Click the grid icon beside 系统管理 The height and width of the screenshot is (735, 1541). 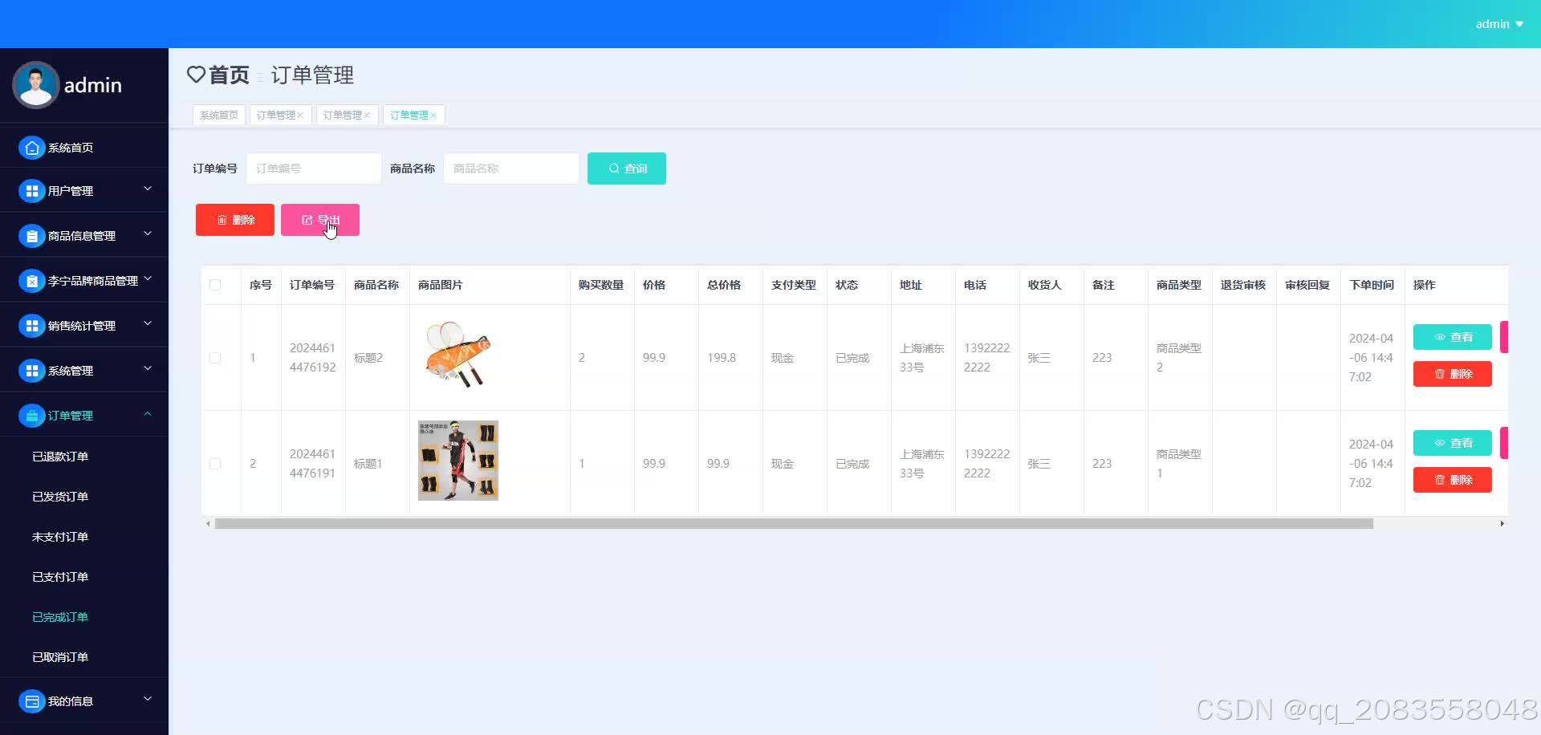(31, 371)
